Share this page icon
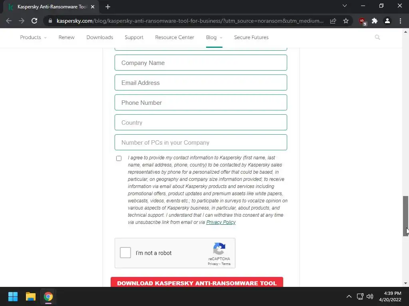The height and width of the screenshot is (306, 409). (x=333, y=21)
